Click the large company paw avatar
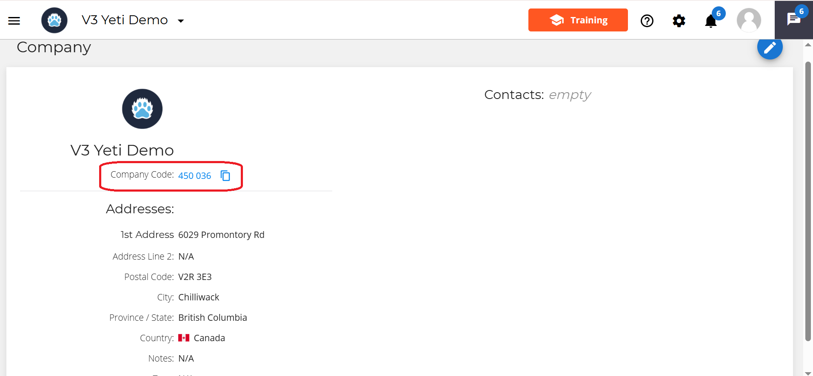The width and height of the screenshot is (813, 376). 142,109
